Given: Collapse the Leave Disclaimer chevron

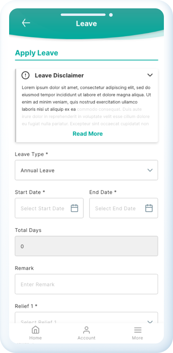Looking at the screenshot, I should click(150, 75).
